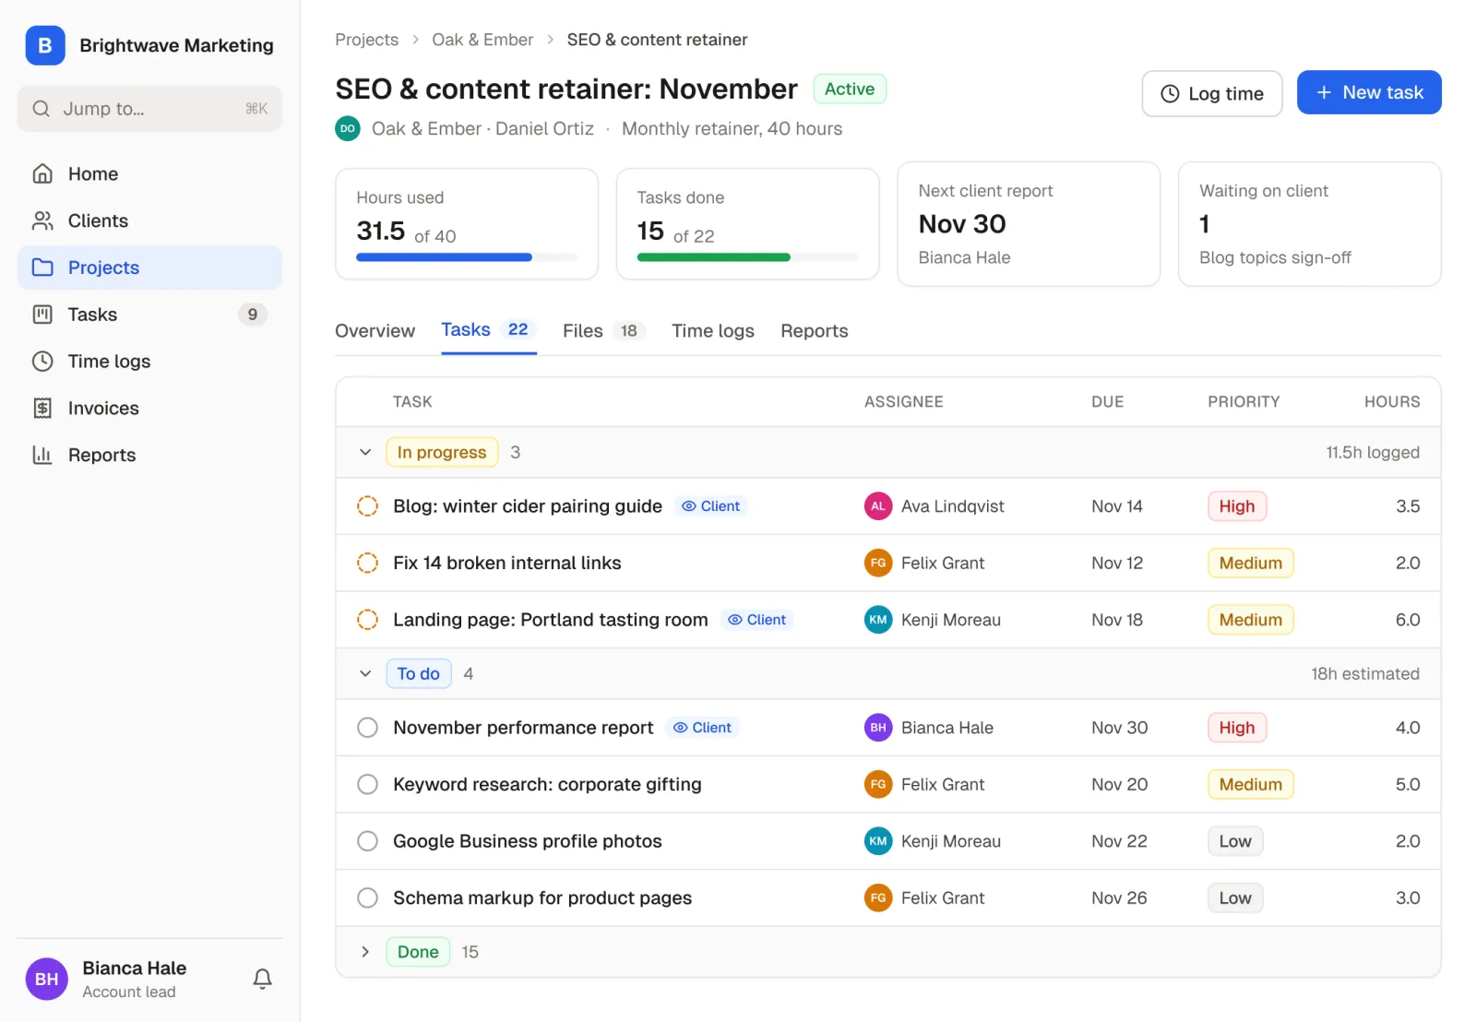This screenshot has width=1476, height=1022.
Task: Open High priority dropdown for winter cider blog
Action: (x=1237, y=506)
